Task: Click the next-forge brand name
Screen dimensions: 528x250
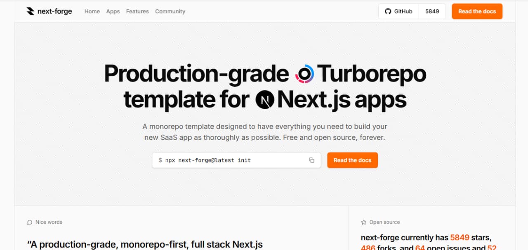Action: tap(54, 12)
